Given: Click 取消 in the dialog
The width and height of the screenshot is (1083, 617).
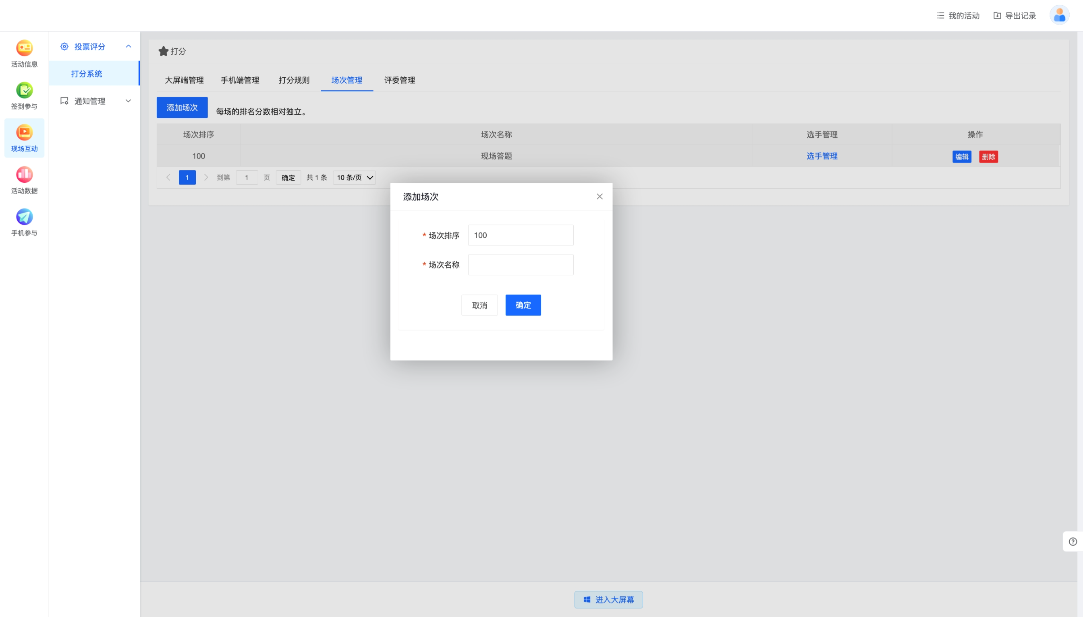Looking at the screenshot, I should pyautogui.click(x=479, y=305).
